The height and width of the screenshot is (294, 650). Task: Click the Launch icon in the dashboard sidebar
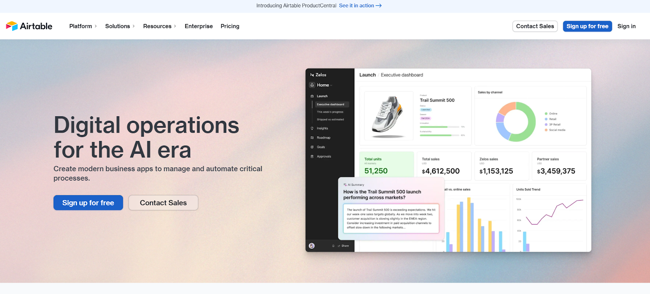point(312,96)
